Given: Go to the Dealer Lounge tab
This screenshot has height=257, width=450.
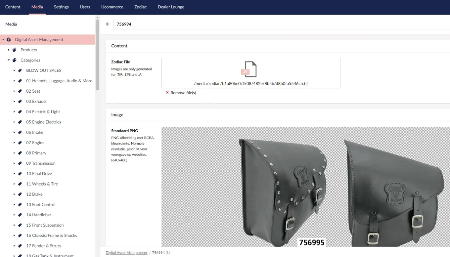Looking at the screenshot, I should click(171, 7).
